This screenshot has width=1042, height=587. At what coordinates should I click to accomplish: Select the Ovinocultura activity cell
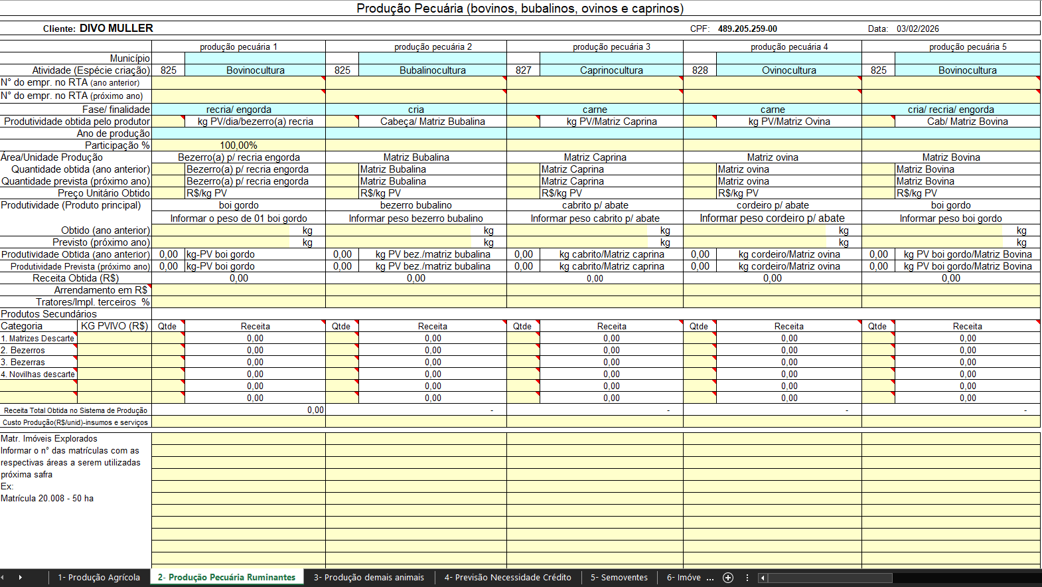click(x=788, y=70)
